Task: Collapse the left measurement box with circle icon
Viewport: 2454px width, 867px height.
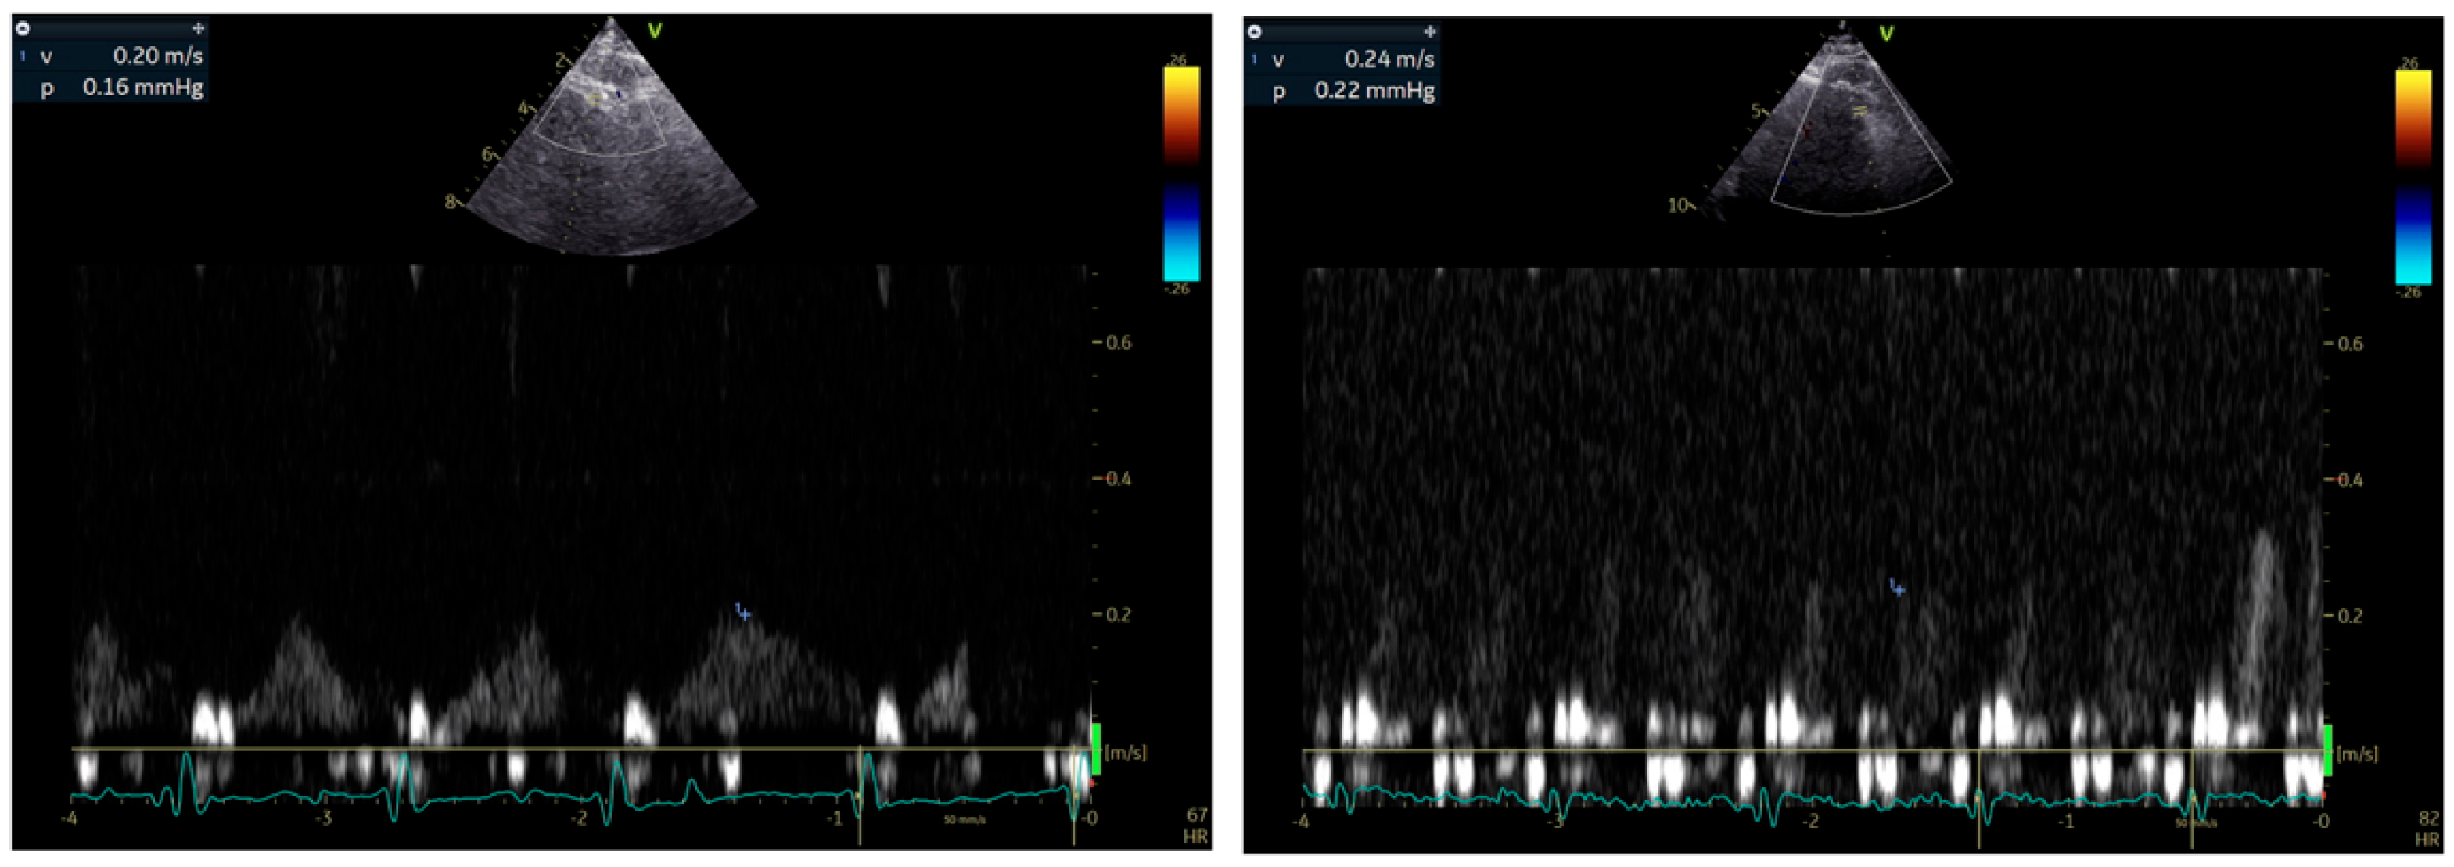Action: 23,29
